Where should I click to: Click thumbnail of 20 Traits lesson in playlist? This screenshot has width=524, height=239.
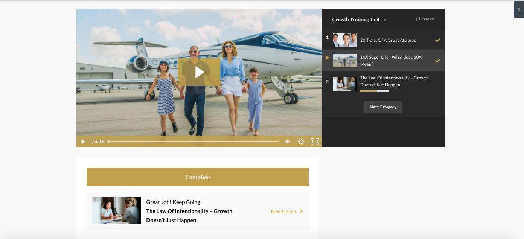[345, 40]
